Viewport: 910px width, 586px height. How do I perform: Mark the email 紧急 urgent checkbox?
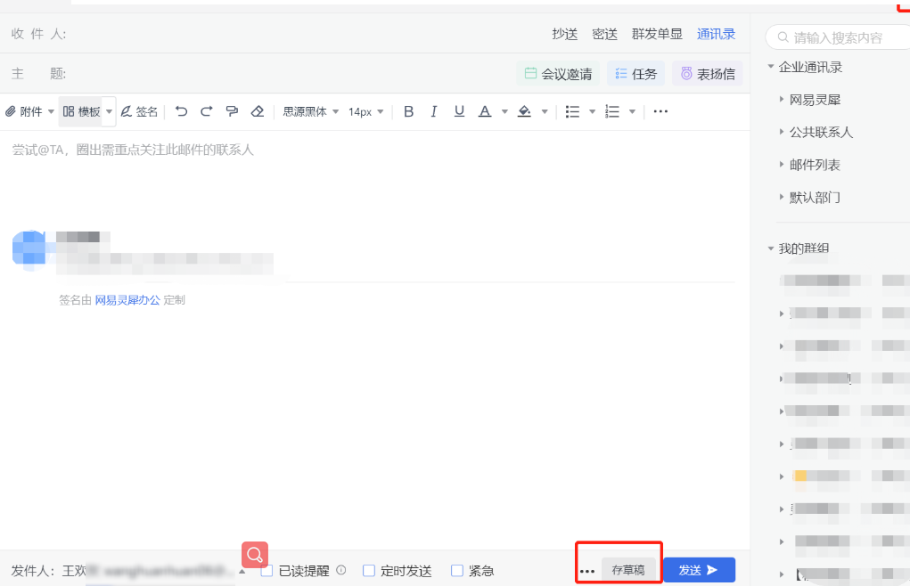(457, 571)
